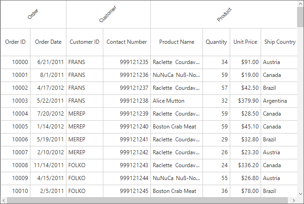Select unit price $78.00

coord(245,191)
